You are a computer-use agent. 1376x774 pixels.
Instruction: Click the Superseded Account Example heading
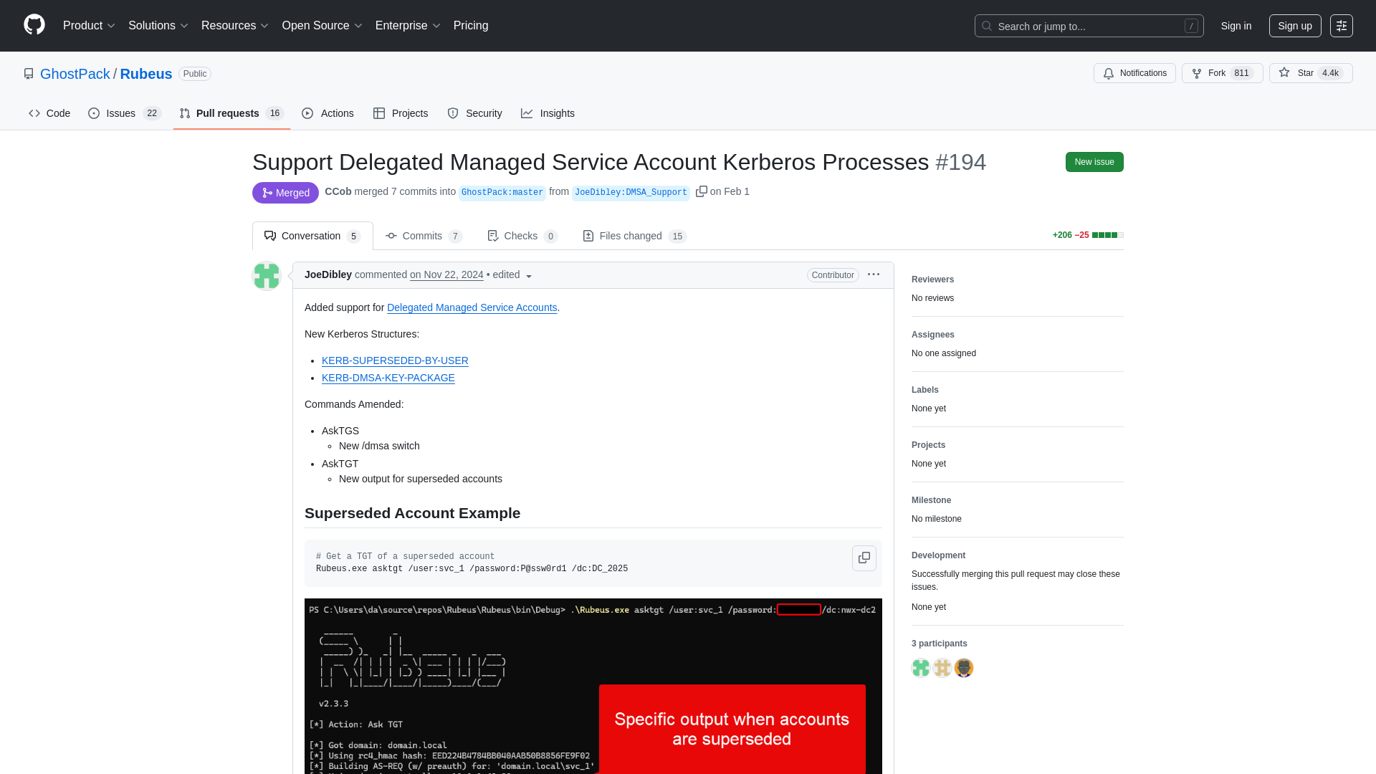point(412,513)
